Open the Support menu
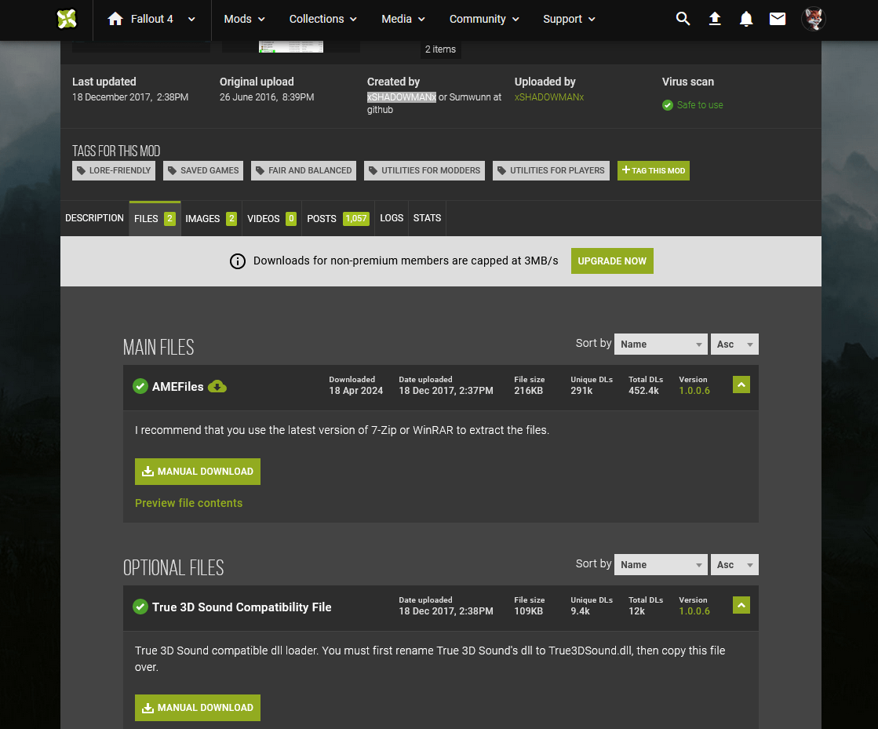Image resolution: width=878 pixels, height=729 pixels. (x=569, y=19)
